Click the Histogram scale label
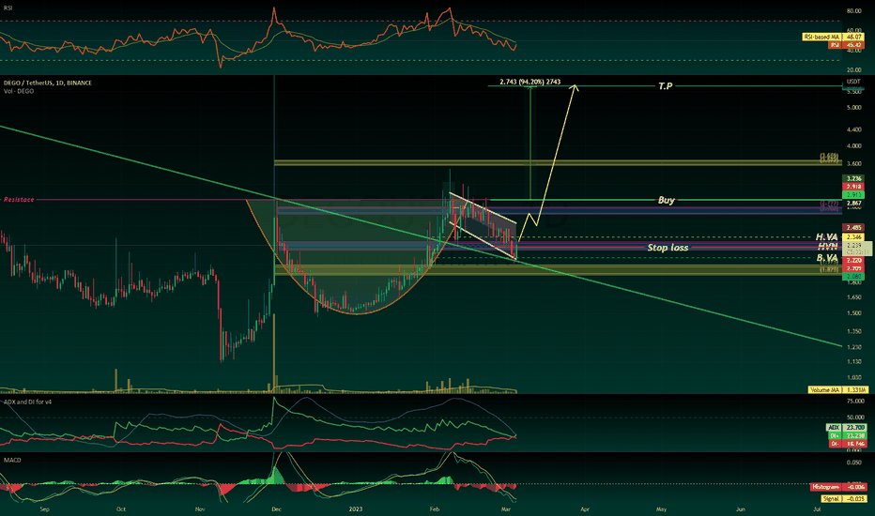The width and height of the screenshot is (875, 516). [825, 487]
